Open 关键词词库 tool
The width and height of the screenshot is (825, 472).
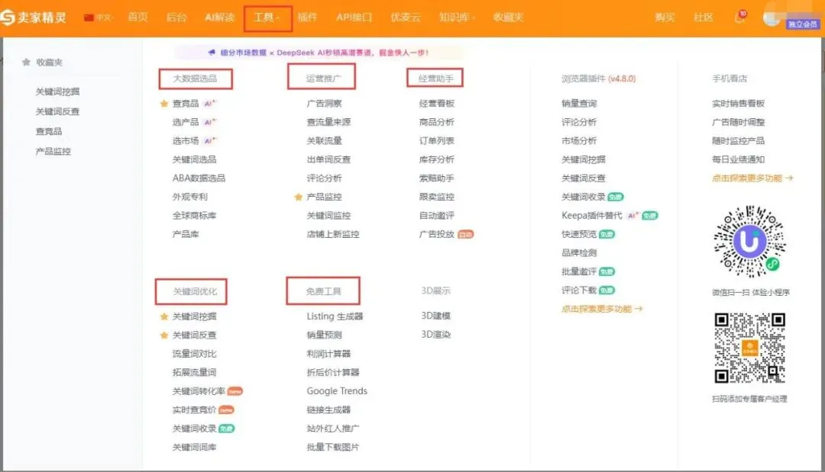click(194, 448)
